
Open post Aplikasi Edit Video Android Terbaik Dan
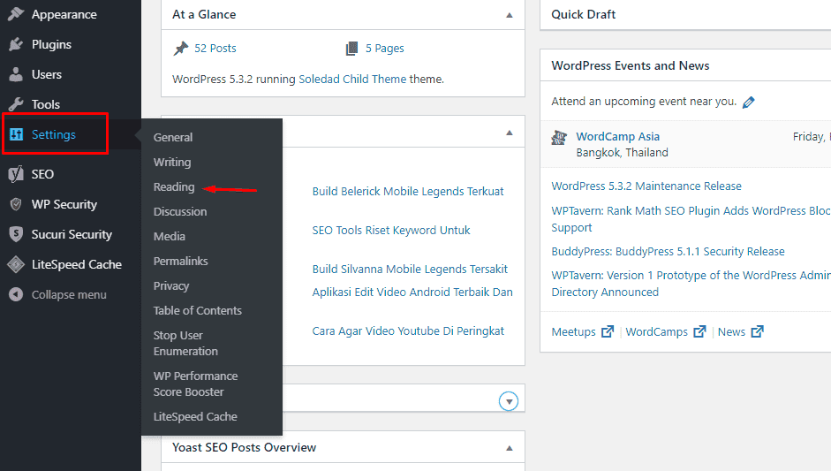(x=412, y=292)
